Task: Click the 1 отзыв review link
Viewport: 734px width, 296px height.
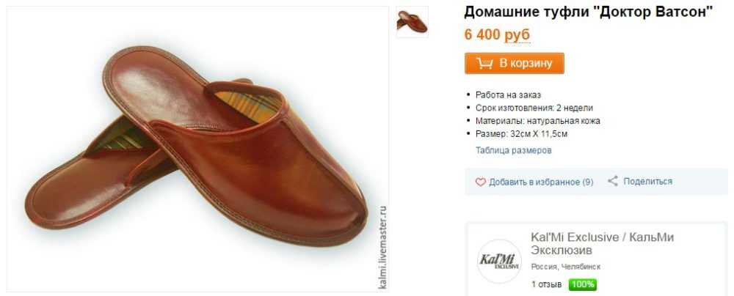Action: pyautogui.click(x=546, y=284)
